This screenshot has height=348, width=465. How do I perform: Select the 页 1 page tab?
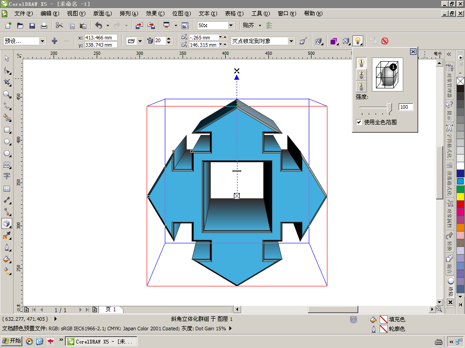point(111,309)
